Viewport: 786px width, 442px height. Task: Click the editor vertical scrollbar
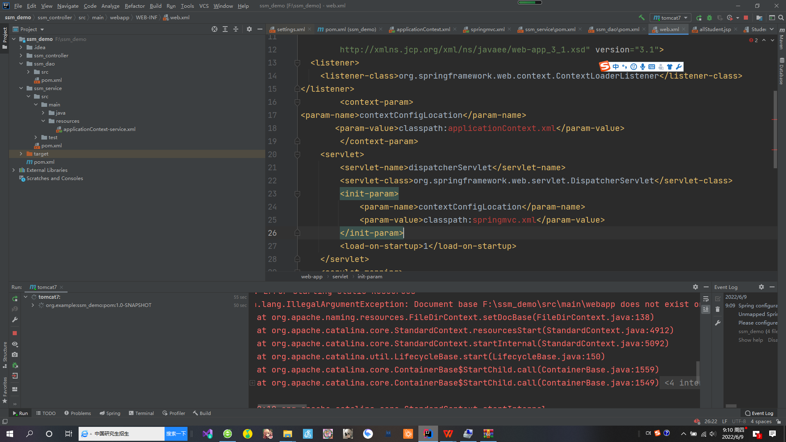click(775, 129)
